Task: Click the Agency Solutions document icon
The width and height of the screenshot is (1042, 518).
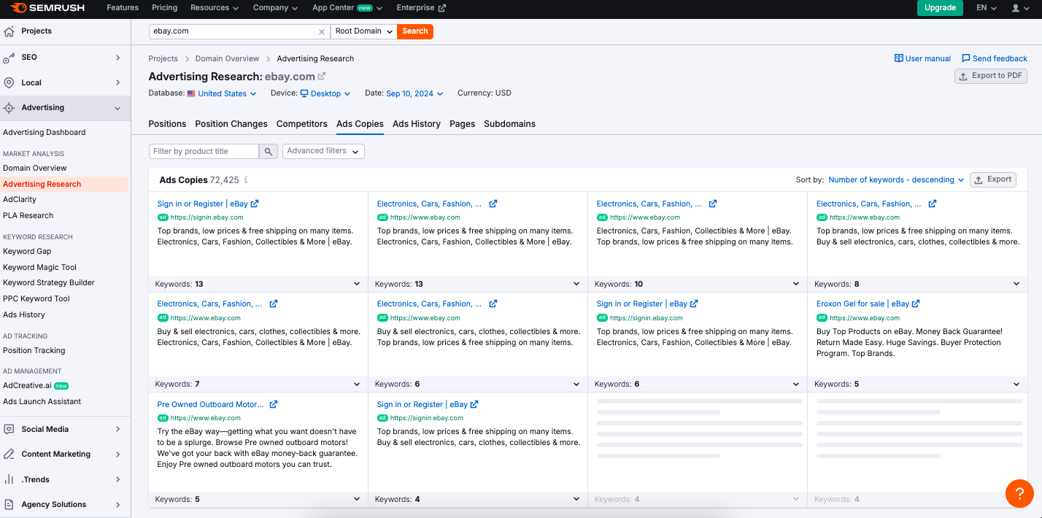Action: click(x=9, y=504)
